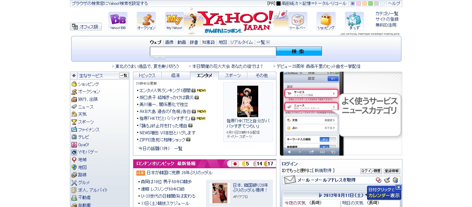Click the ファイナンス chart sidebar icon
This screenshot has height=207, width=472.
tap(74, 129)
